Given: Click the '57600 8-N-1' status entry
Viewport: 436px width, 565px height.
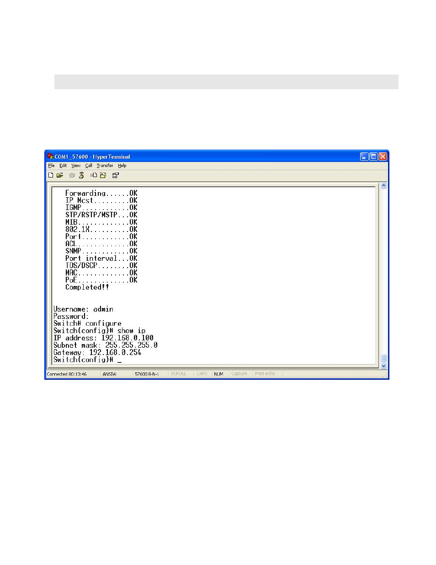Looking at the screenshot, I should (147, 374).
